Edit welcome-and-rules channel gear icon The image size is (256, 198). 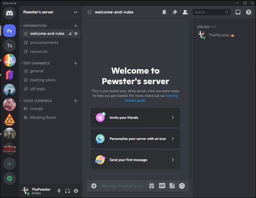coord(76,34)
